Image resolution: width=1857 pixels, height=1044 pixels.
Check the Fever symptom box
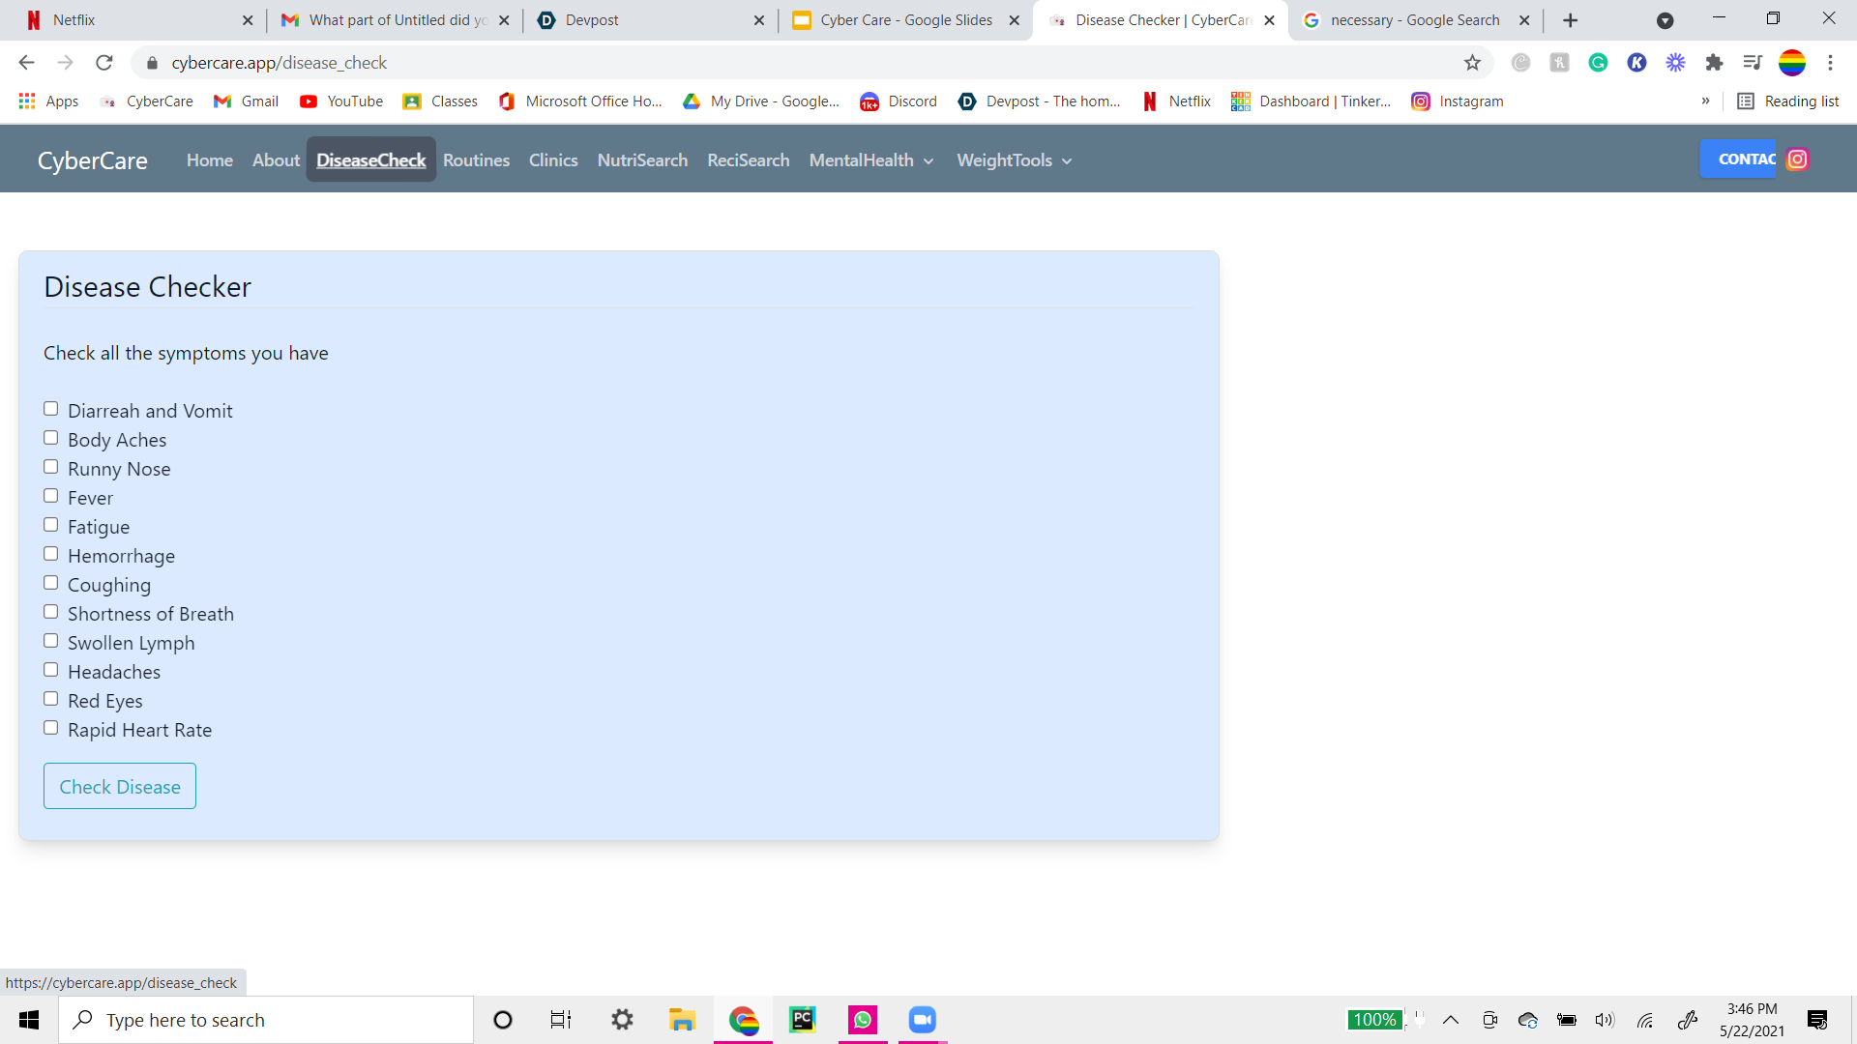(x=51, y=496)
